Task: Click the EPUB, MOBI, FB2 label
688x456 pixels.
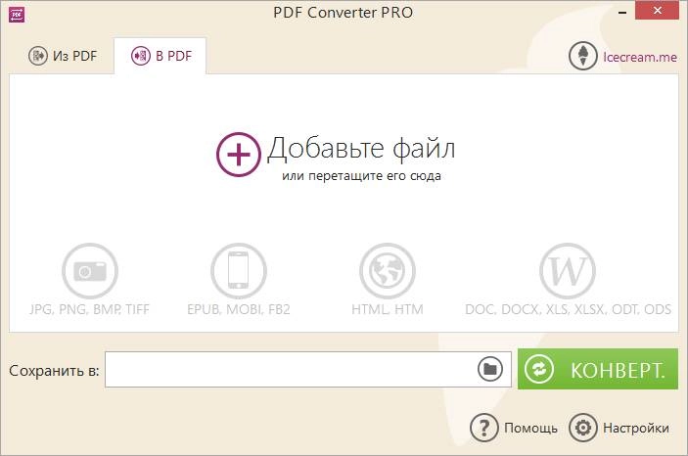Action: click(x=239, y=309)
